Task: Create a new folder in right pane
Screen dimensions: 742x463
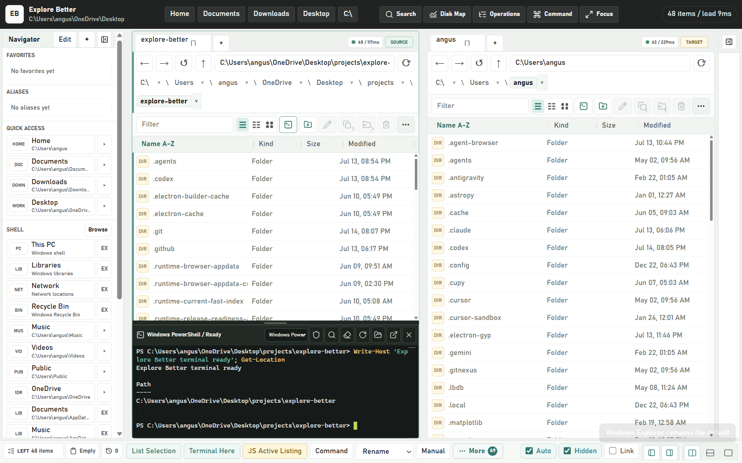Action: (x=603, y=106)
